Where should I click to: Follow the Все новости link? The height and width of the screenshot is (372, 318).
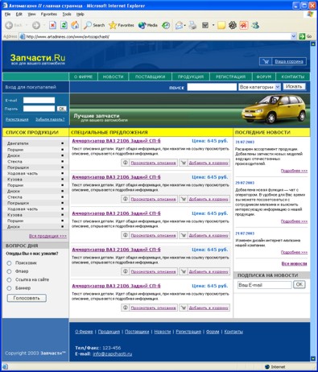tap(294, 263)
